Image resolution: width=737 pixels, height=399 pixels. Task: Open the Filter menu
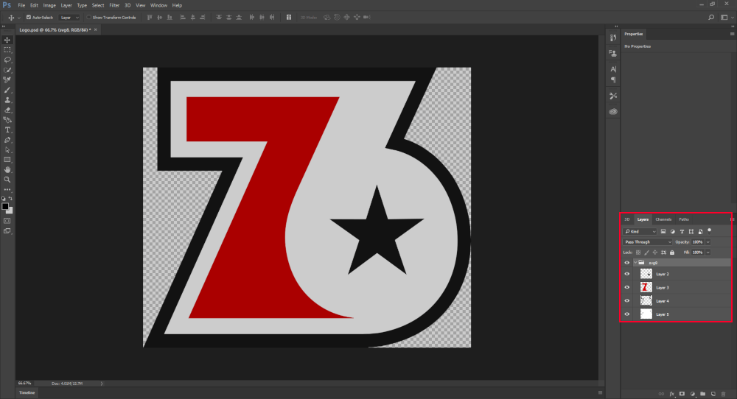(114, 5)
